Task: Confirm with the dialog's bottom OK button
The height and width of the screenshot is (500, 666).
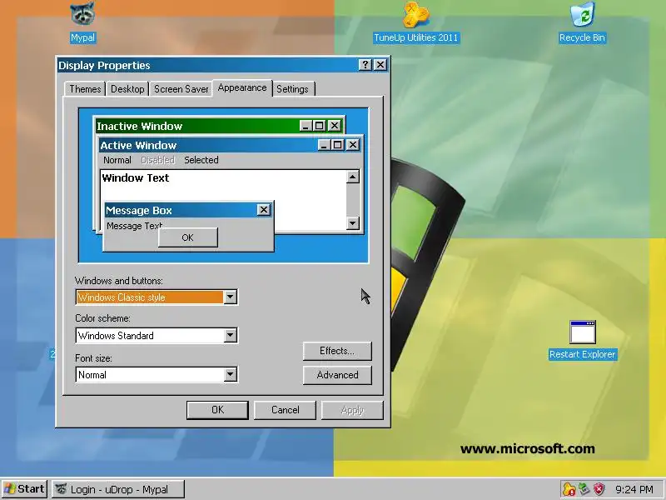Action: coord(217,410)
